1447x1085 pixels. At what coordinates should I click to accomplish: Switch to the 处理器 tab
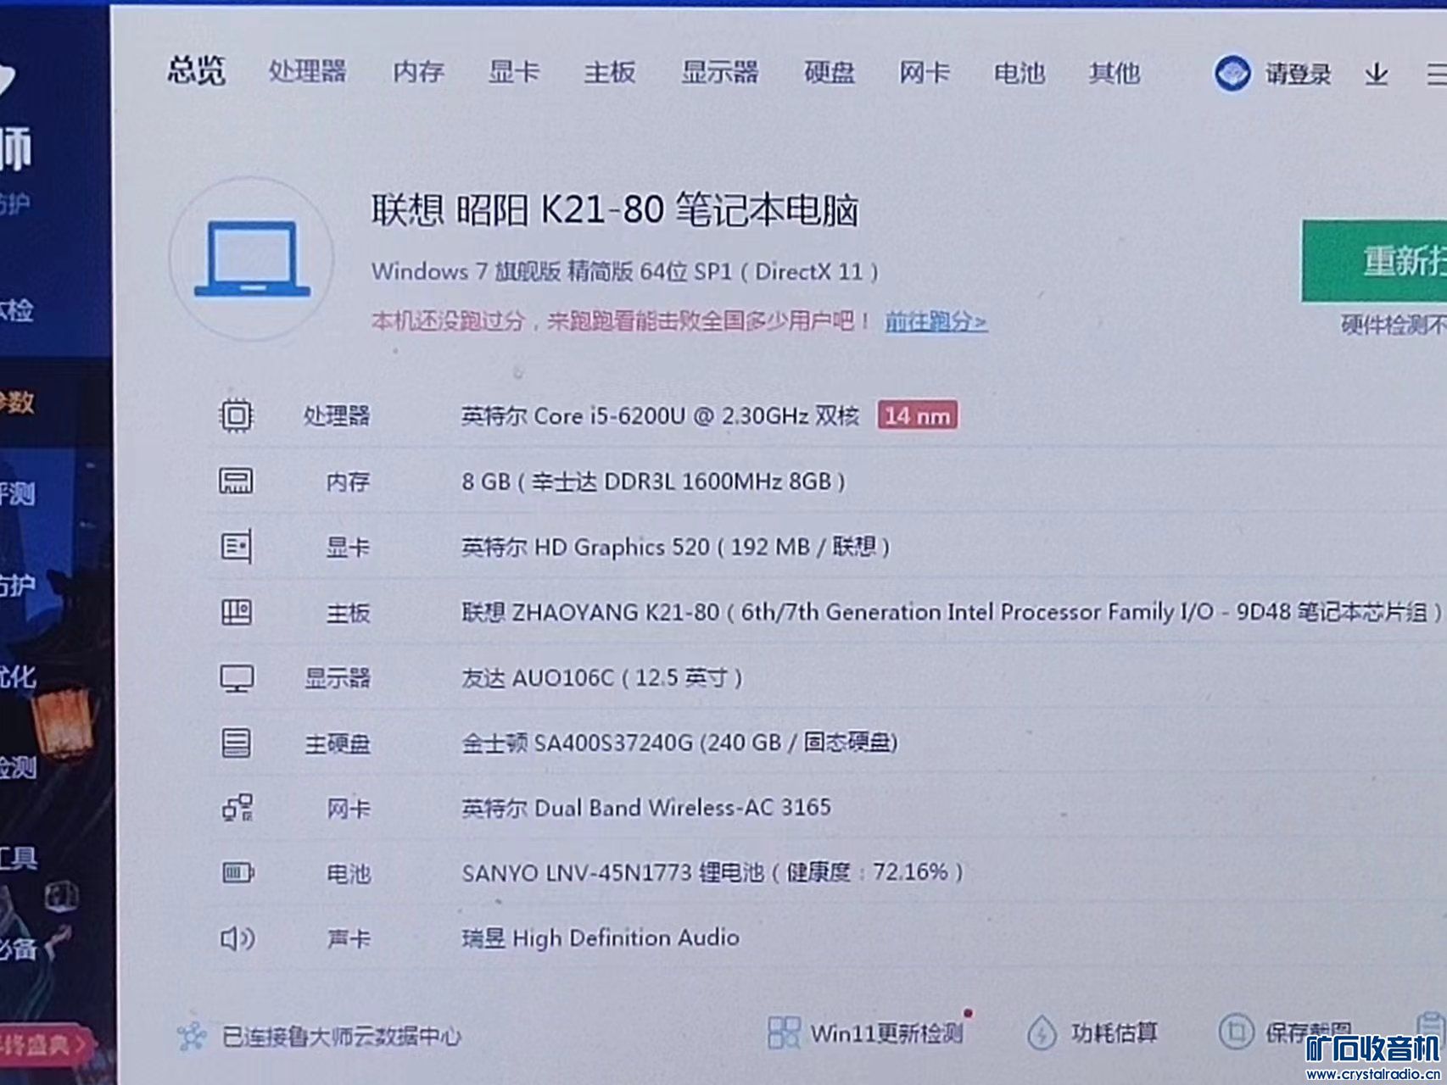(x=307, y=71)
